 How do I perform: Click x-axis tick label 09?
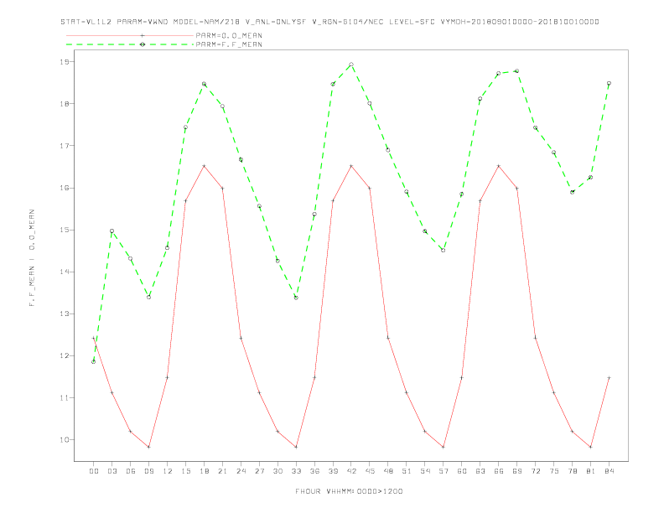(x=148, y=471)
